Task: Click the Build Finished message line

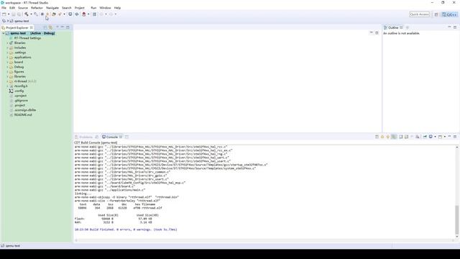Action: 126,230
